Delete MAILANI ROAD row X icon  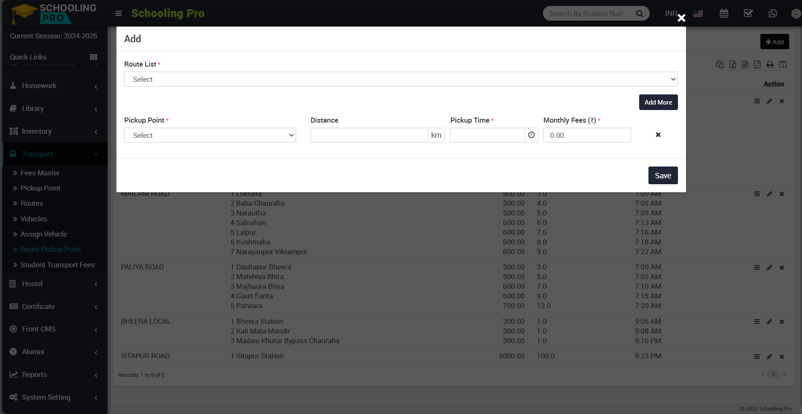[x=782, y=194]
